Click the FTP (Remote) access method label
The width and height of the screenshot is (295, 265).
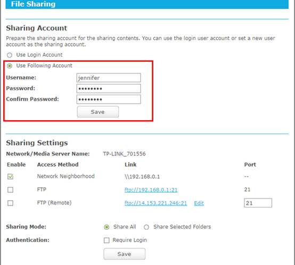click(x=54, y=203)
